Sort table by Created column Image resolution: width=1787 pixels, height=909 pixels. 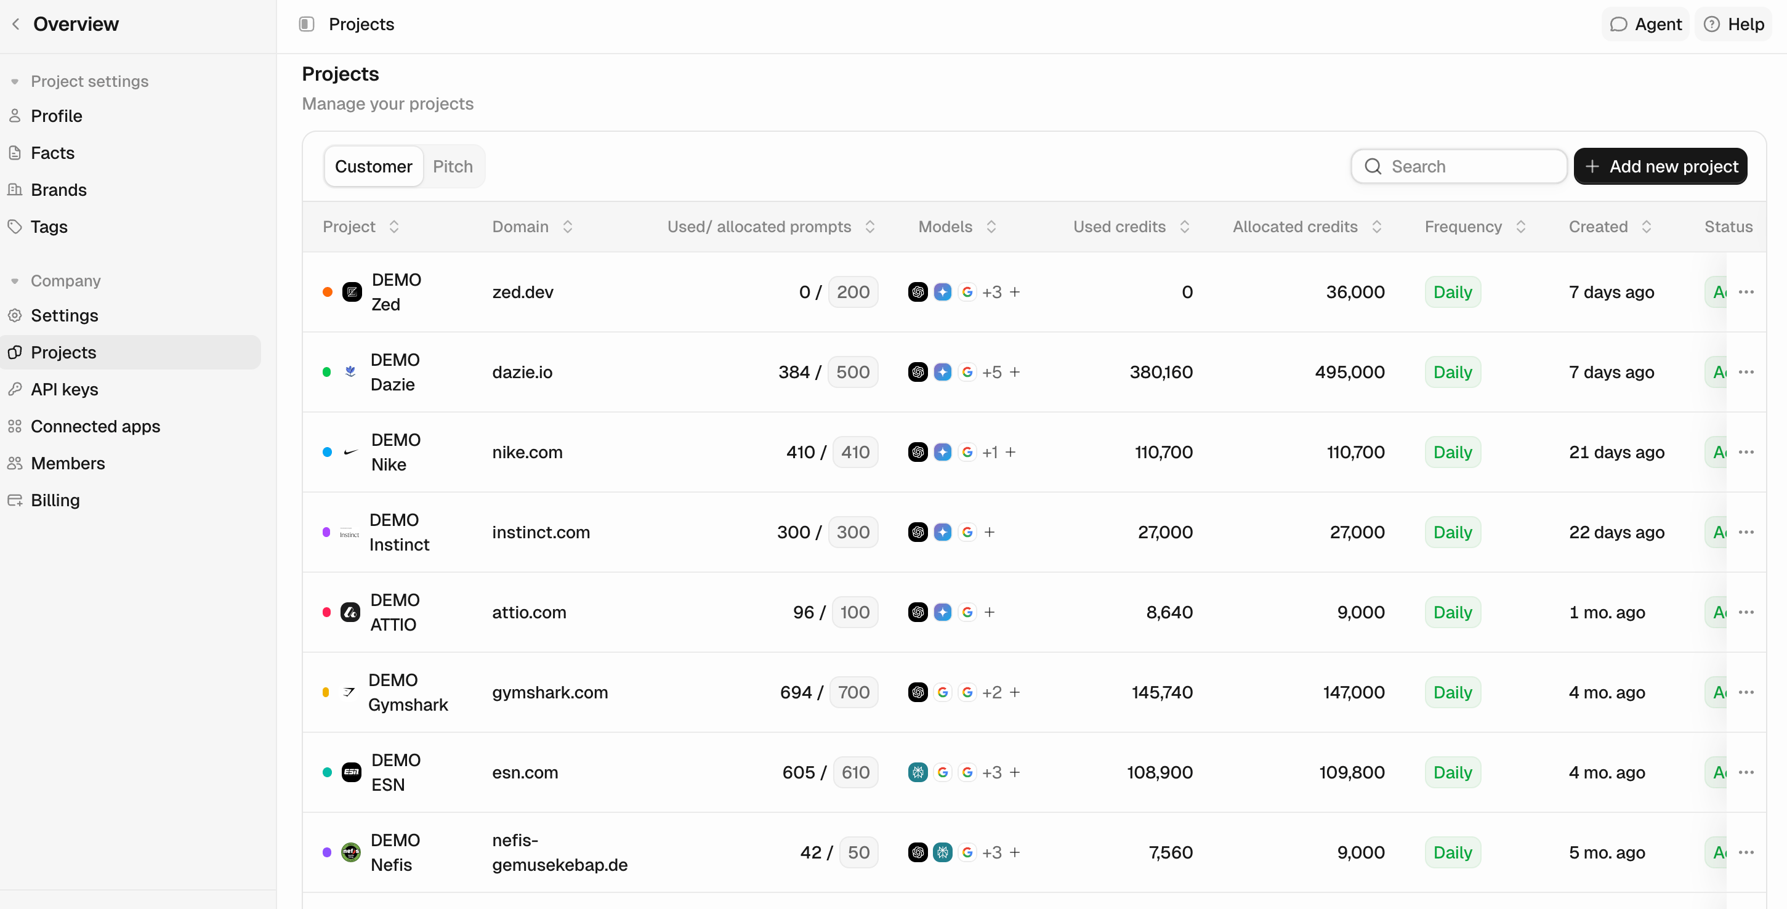1646,227
